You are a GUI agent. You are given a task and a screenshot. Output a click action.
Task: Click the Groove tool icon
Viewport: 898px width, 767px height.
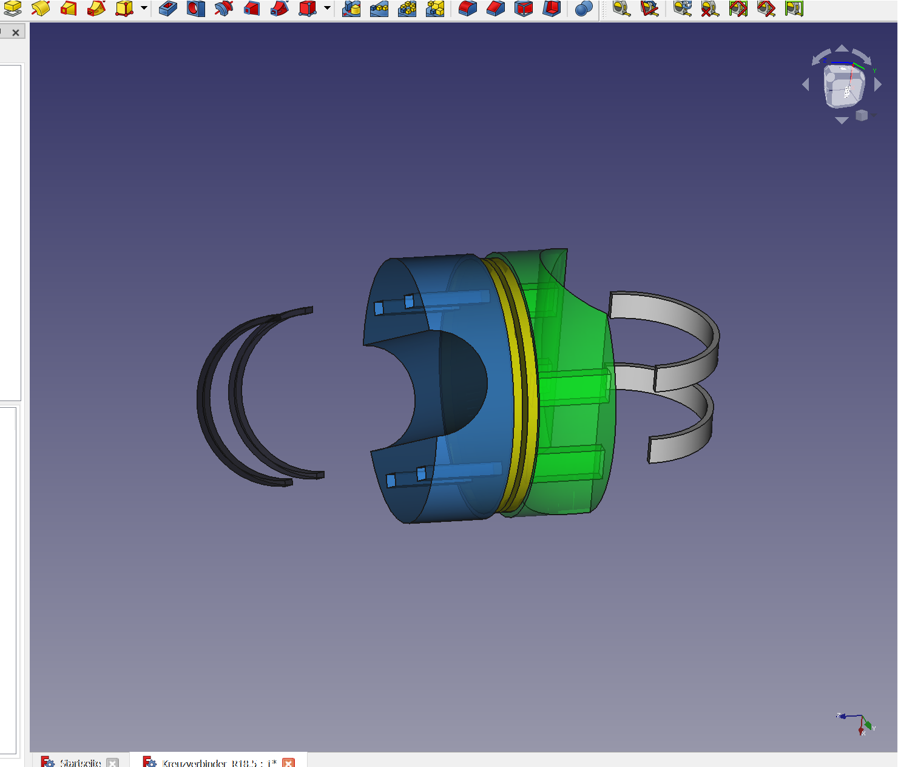pos(224,8)
